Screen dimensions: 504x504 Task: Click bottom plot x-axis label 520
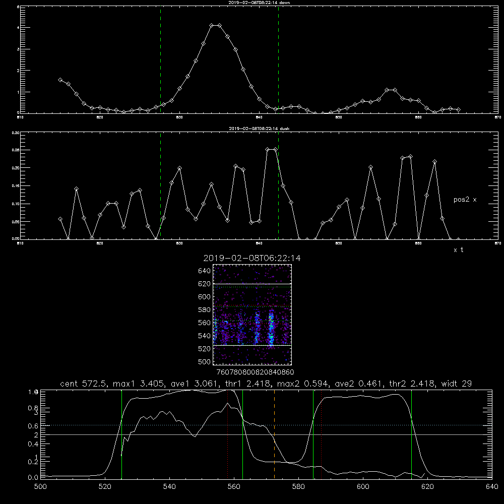coord(105,487)
